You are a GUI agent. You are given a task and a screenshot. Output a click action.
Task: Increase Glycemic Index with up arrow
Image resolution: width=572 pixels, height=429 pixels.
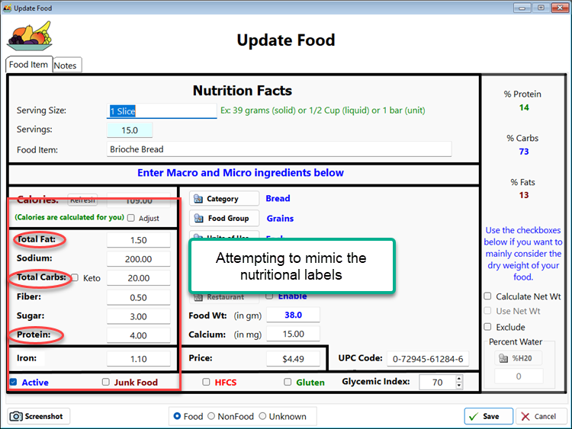458,378
